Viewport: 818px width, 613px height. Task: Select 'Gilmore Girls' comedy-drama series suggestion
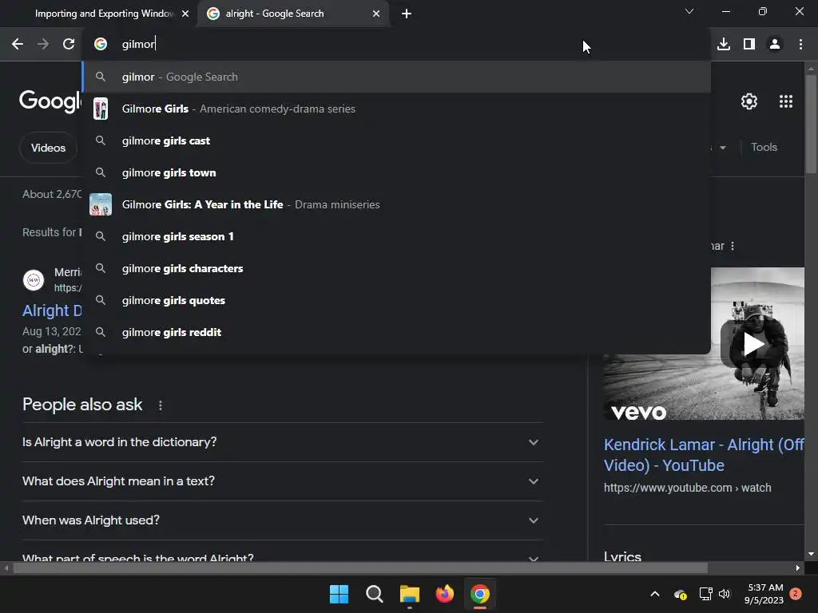(x=396, y=109)
